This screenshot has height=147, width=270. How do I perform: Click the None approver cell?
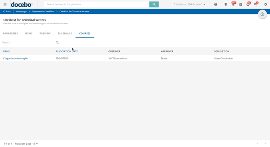tap(164, 59)
